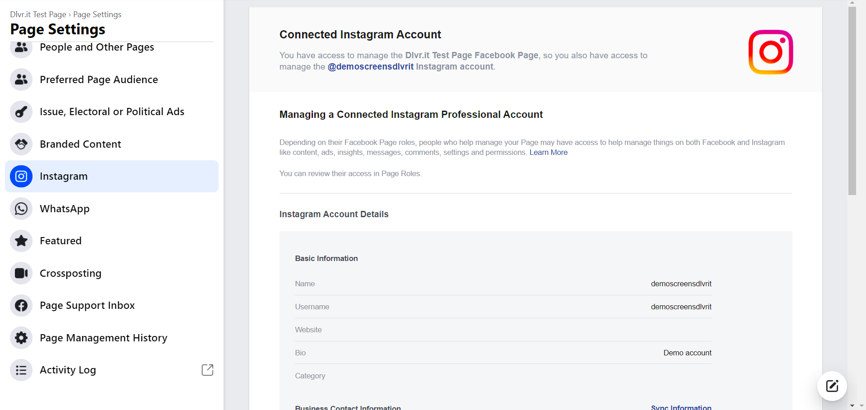The height and width of the screenshot is (410, 866).
Task: Click the Managing a Connected Instagram Professional Account heading
Action: tap(411, 114)
